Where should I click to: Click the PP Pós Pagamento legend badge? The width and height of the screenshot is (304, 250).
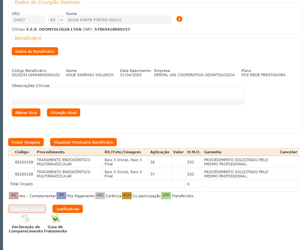tap(61, 195)
